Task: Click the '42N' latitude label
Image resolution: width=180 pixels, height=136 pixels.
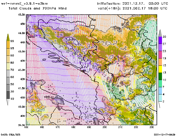Action: click(x=23, y=79)
